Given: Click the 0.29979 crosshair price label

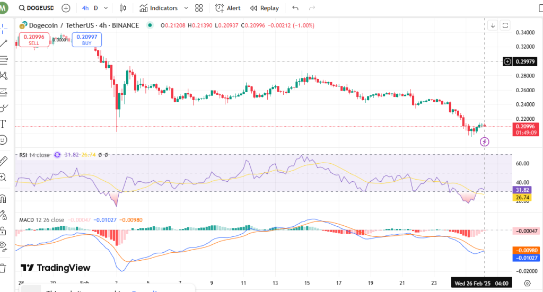Looking at the screenshot, I should coord(525,61).
